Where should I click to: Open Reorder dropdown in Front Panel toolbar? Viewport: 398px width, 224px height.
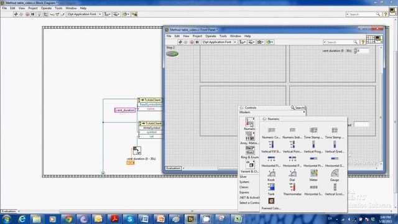tap(269, 42)
